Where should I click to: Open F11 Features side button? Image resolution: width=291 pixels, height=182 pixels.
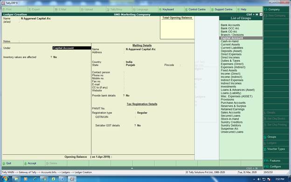point(272,161)
